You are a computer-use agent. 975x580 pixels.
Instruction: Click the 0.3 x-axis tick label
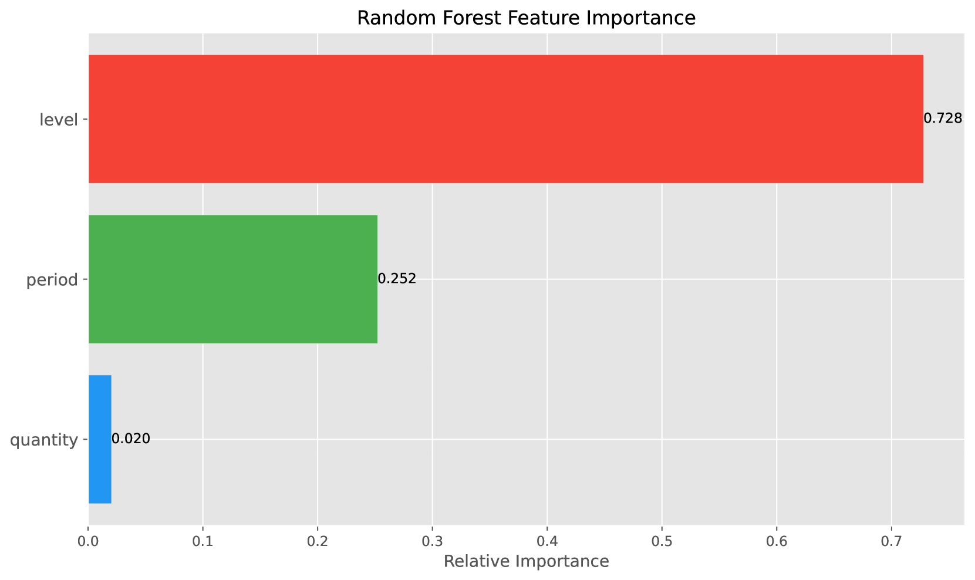(x=432, y=539)
